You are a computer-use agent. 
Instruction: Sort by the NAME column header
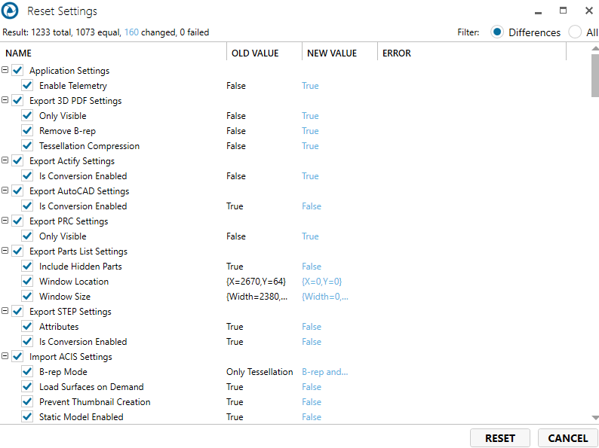point(19,53)
